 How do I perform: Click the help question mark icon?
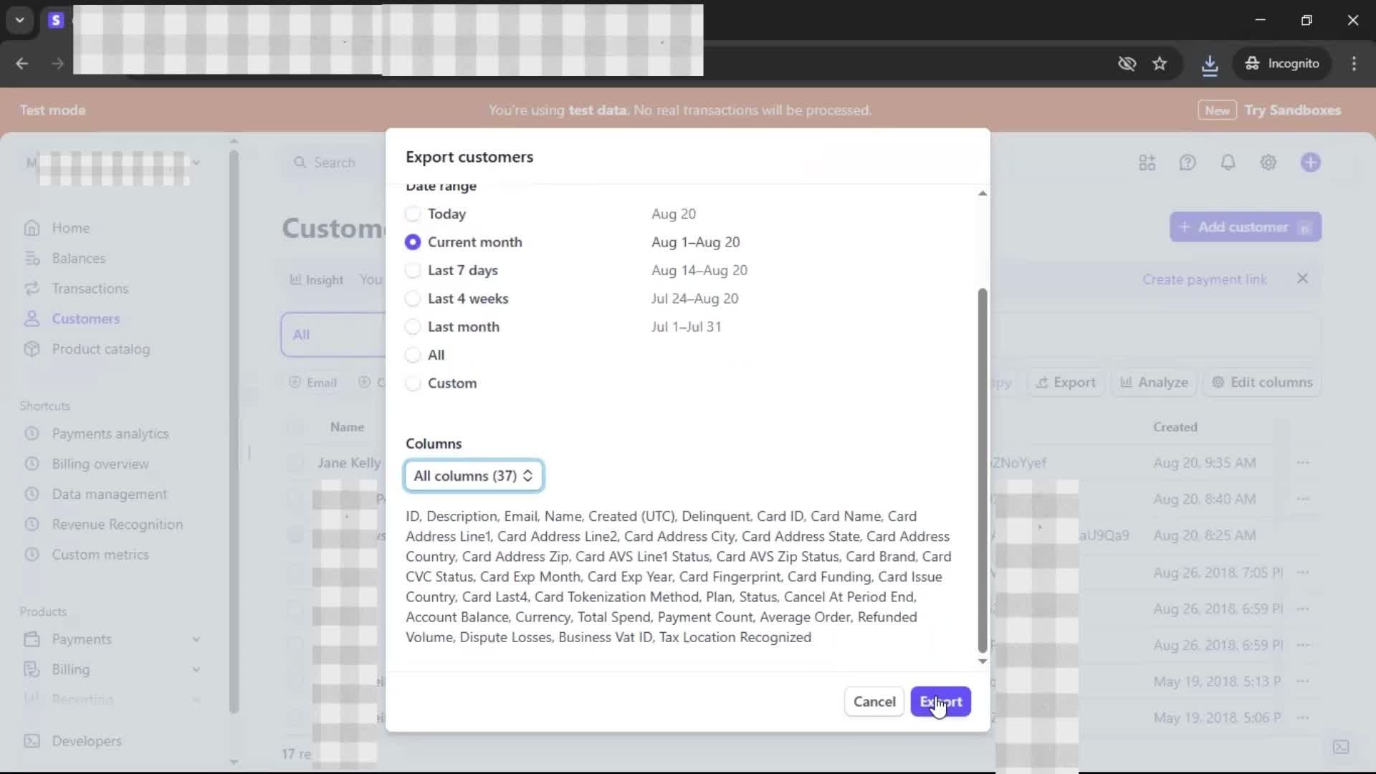coord(1188,163)
